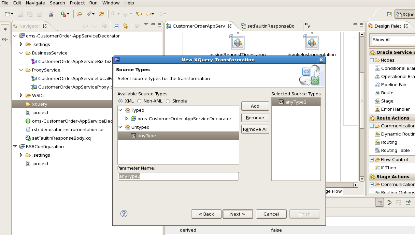The width and height of the screenshot is (415, 235).
Task: Collapse the BusinessService folder
Action: 21,53
